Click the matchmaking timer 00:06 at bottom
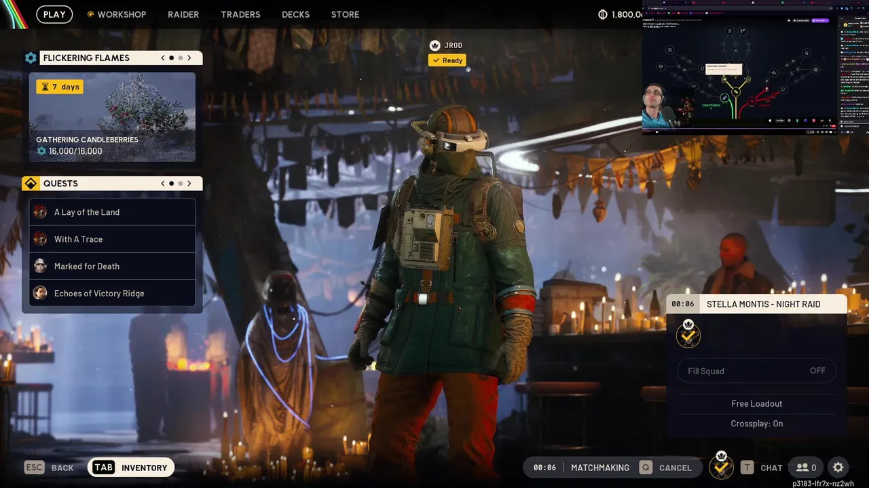This screenshot has height=488, width=869. click(x=544, y=468)
